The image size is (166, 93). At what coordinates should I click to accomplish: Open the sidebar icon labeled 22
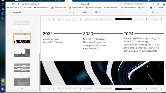(3, 18)
